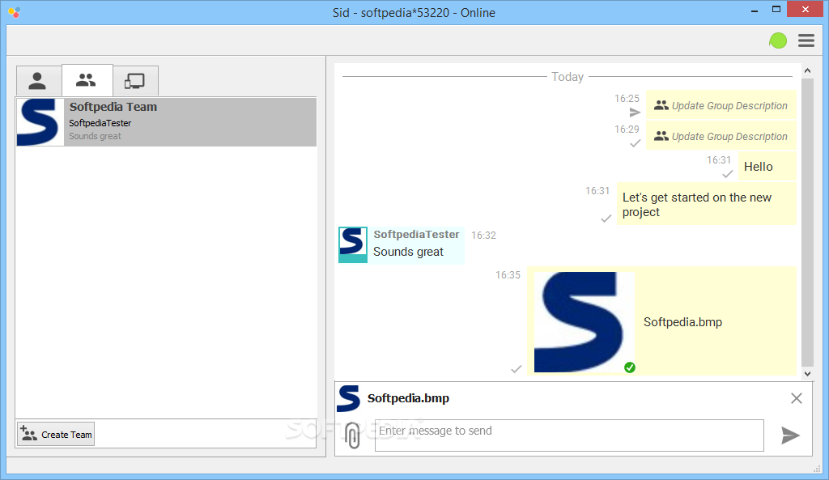This screenshot has height=480, width=829.
Task: Open the devices tab
Action: [x=135, y=81]
